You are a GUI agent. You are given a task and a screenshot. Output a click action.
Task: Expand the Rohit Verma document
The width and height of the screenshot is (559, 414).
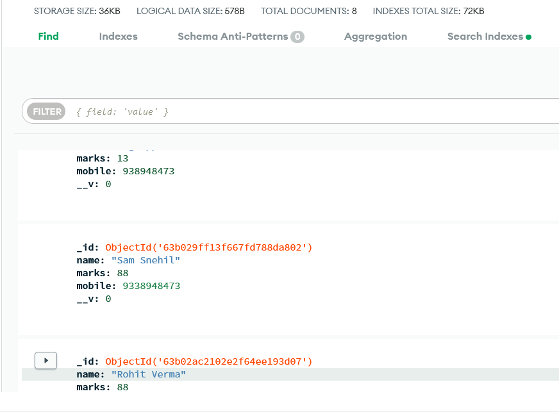pyautogui.click(x=46, y=361)
